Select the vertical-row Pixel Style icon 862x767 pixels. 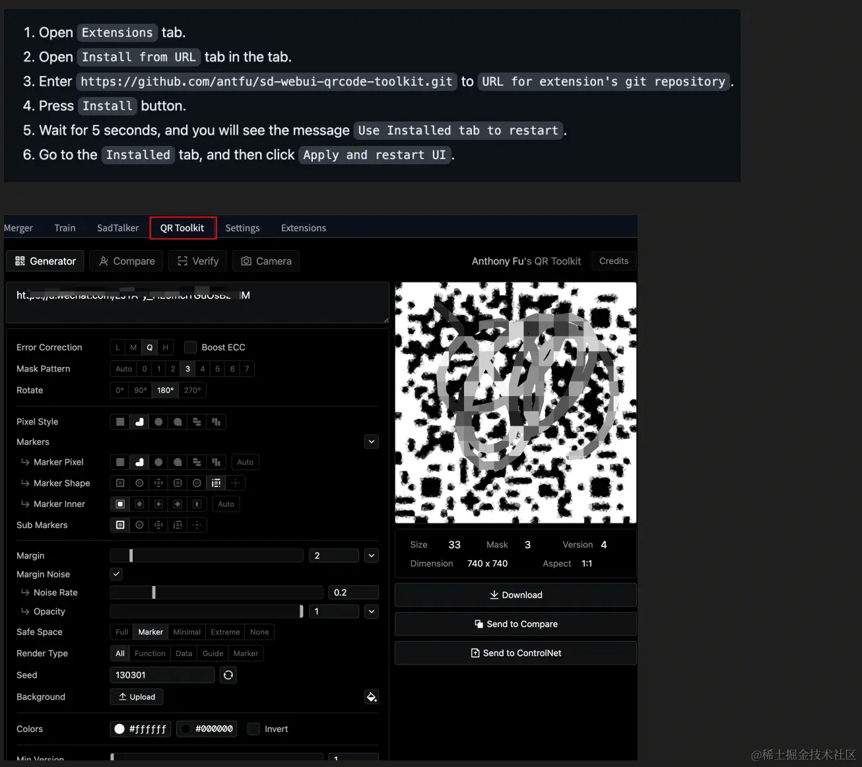click(216, 422)
